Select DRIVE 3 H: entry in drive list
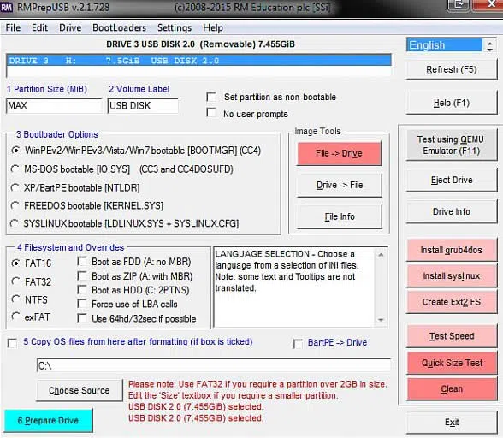 click(198, 61)
